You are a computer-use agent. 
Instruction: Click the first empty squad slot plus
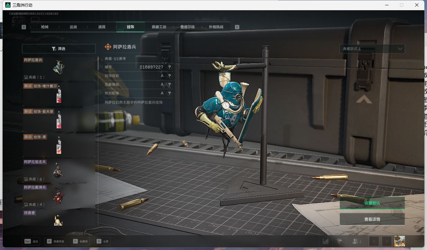pyautogui.click(x=374, y=241)
